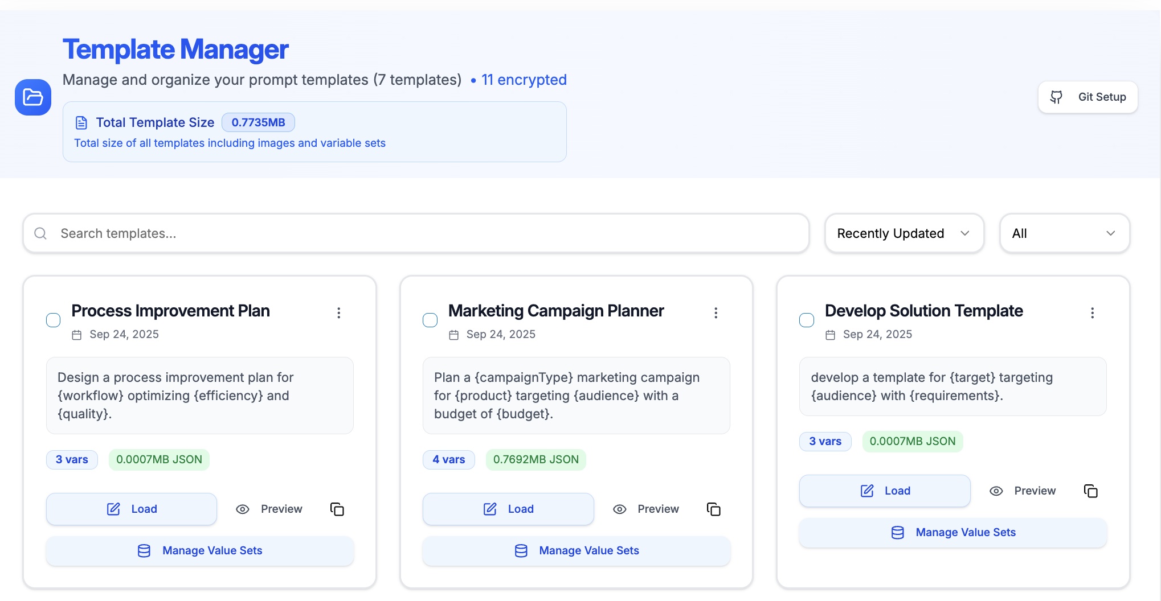Focus the Search templates input field
The image size is (1161, 601).
[x=416, y=233]
